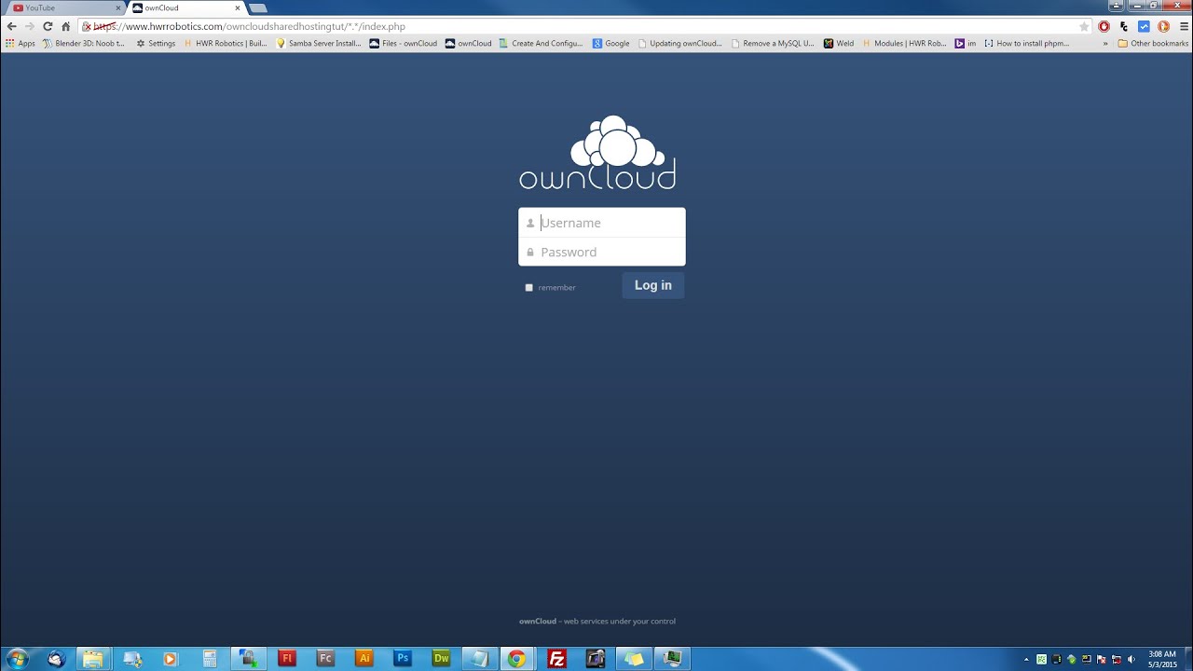Open the Google bookmark

pyautogui.click(x=610, y=43)
